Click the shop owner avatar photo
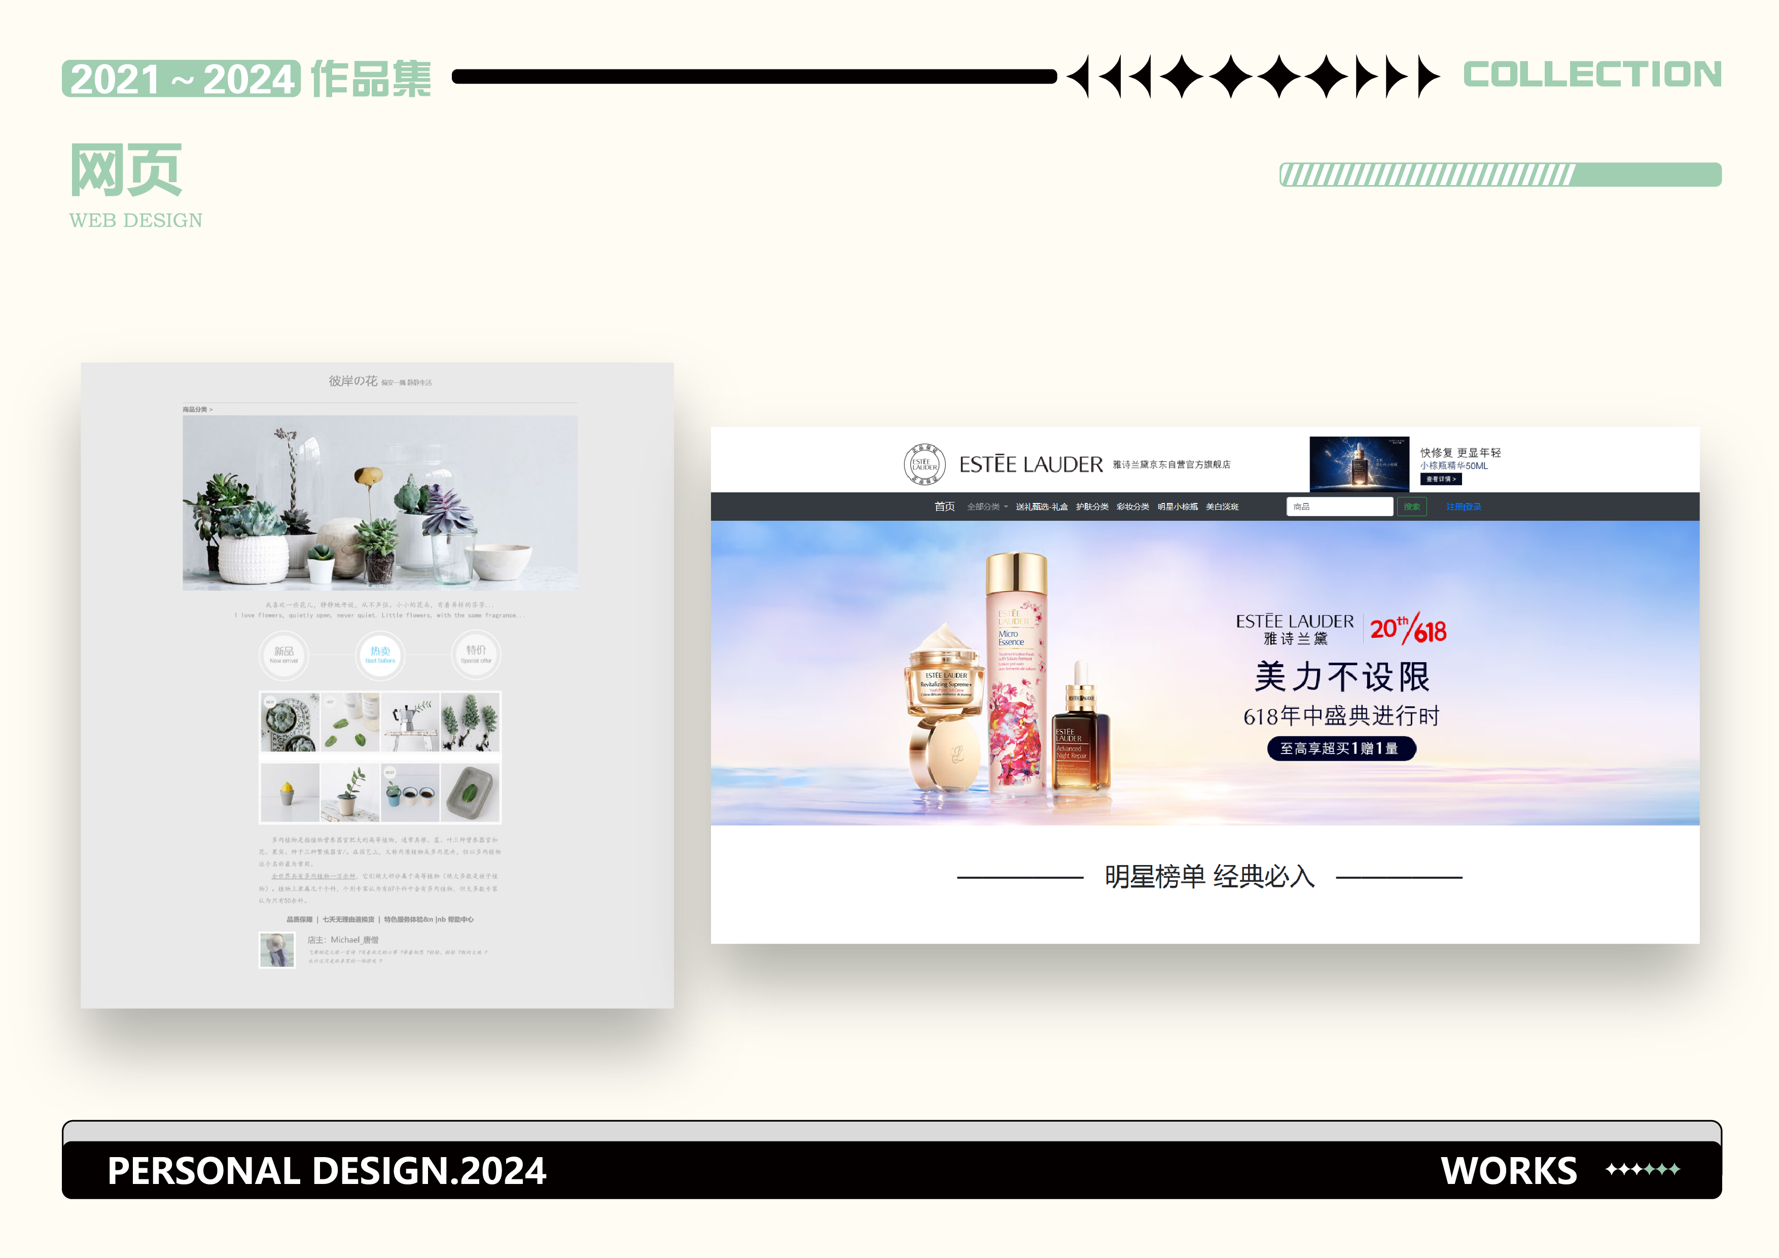This screenshot has width=1779, height=1258. point(276,950)
